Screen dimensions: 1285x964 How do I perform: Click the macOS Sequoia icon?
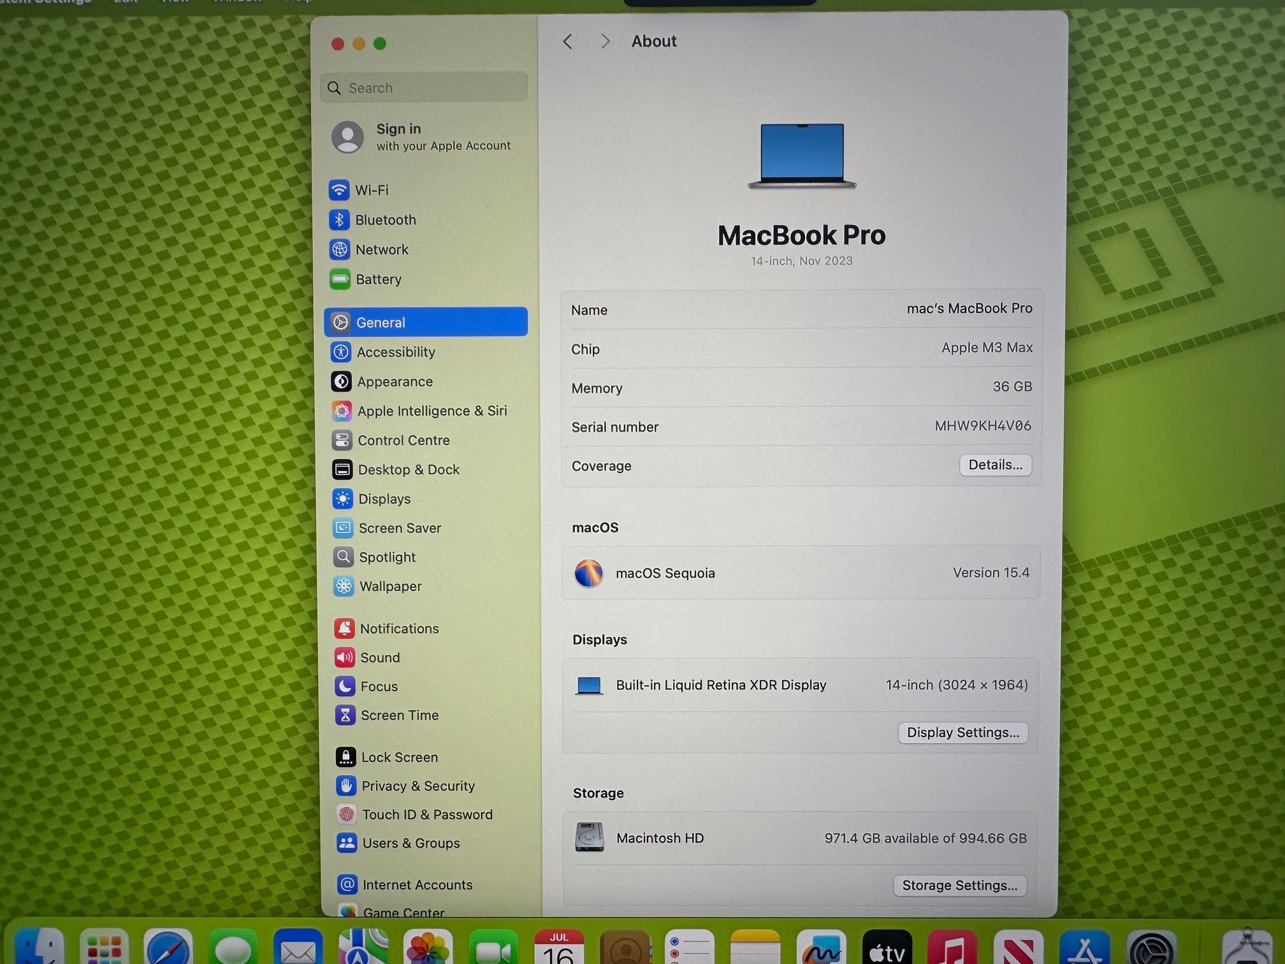588,573
